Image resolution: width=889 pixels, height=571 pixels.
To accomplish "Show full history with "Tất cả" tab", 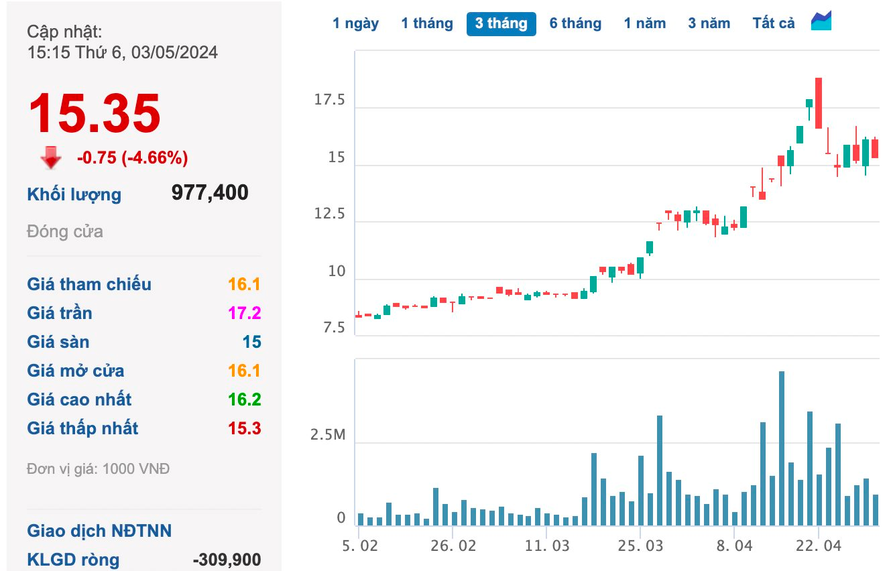I will [772, 23].
